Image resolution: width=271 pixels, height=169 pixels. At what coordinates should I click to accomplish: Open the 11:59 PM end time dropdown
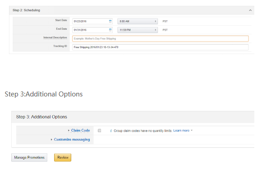pyautogui.click(x=138, y=30)
